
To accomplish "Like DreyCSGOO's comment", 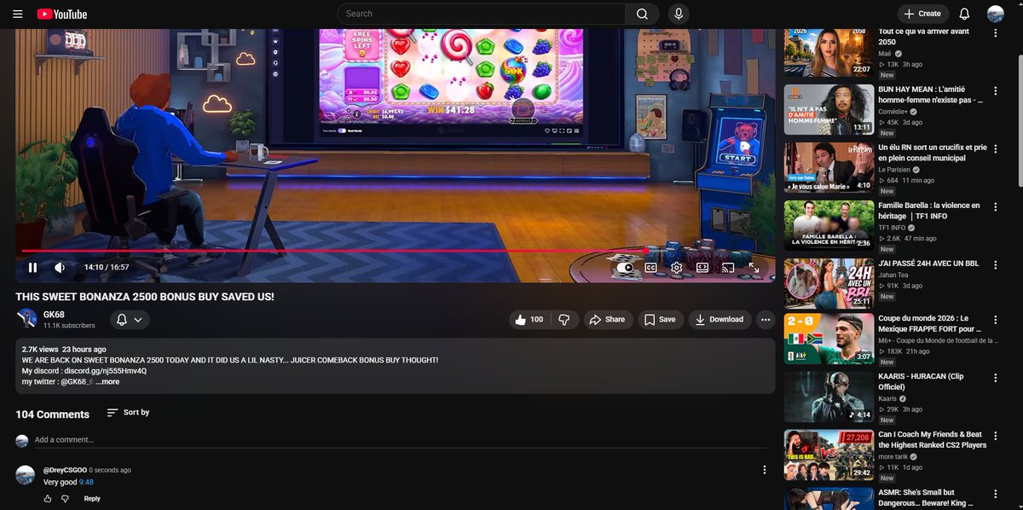I will (48, 499).
